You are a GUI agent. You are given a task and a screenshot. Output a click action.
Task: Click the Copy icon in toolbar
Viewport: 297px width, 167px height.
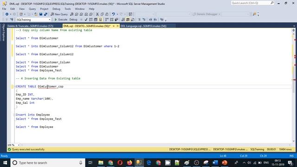click(102, 14)
